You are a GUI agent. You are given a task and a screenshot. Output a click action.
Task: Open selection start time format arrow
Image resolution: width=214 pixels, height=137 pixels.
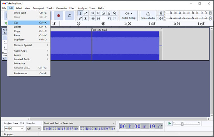tap(78, 128)
